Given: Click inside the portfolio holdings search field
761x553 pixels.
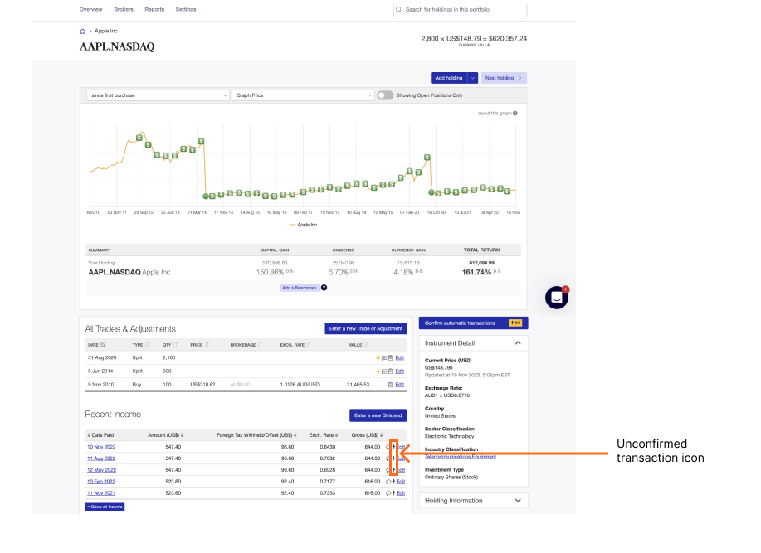Looking at the screenshot, I should 460,10.
